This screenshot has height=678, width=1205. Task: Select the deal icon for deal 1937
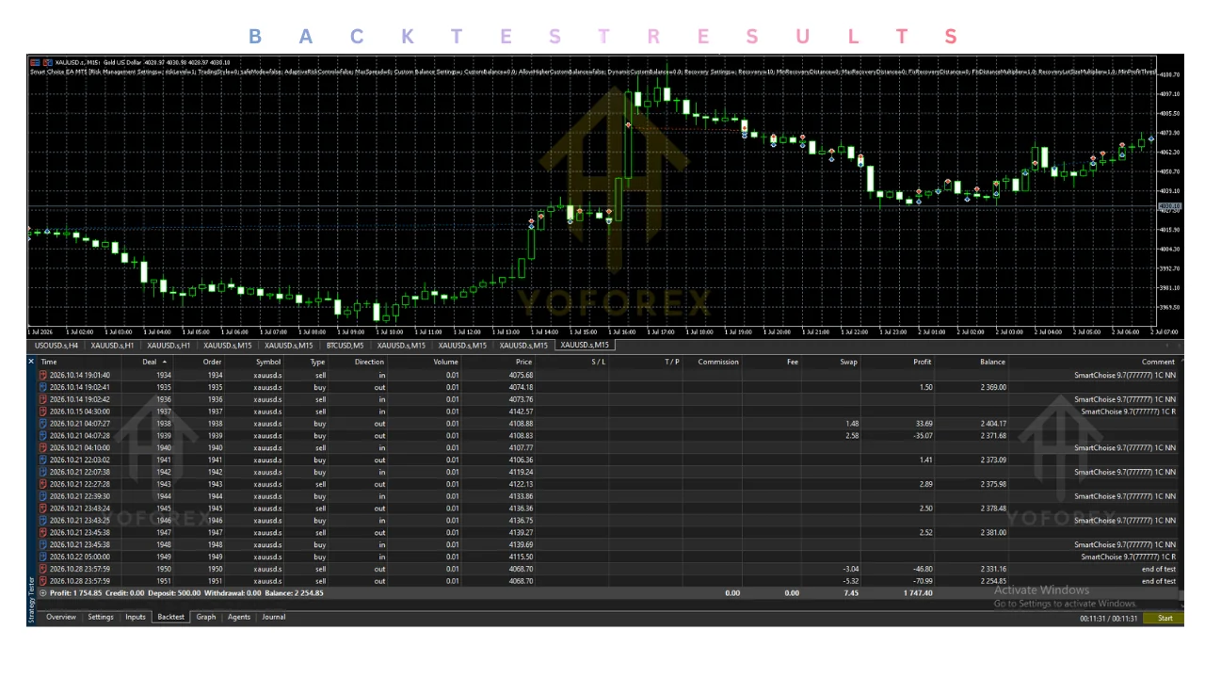tap(42, 412)
